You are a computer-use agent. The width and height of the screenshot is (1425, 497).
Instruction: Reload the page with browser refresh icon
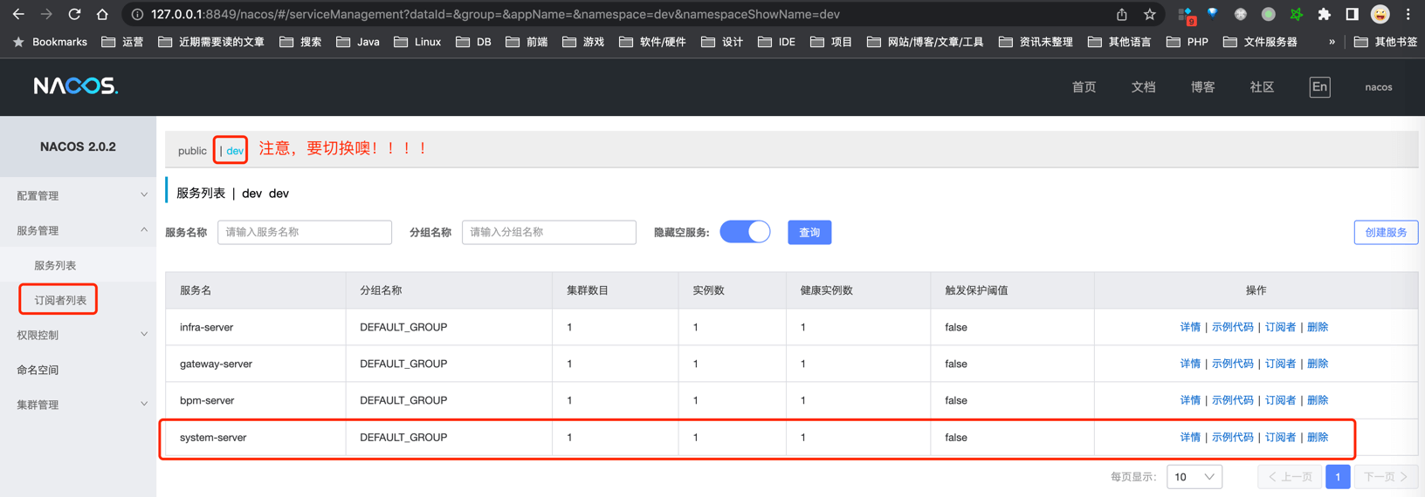click(x=74, y=14)
